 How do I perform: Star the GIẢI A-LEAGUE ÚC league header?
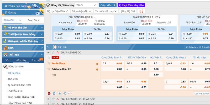(54, 52)
